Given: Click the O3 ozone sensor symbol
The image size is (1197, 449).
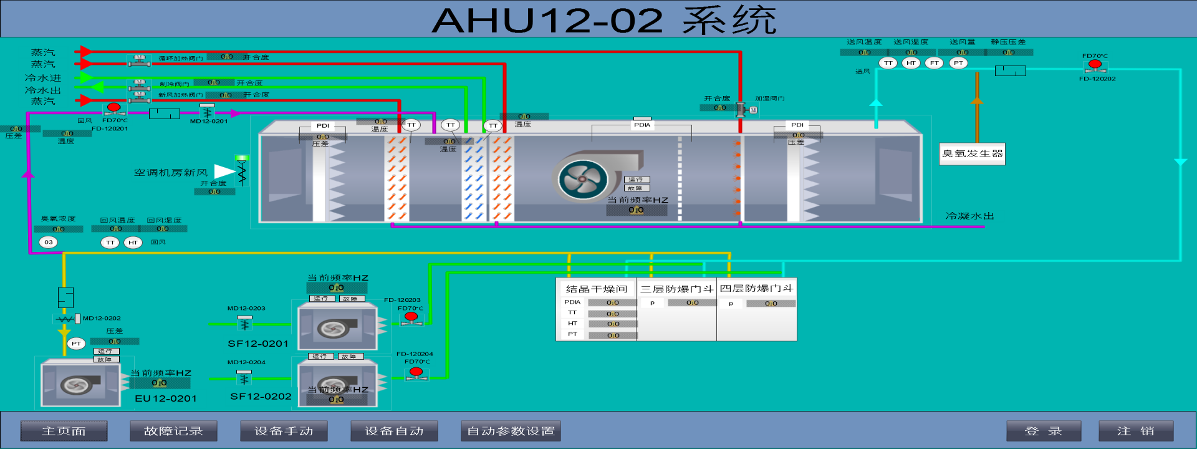Looking at the screenshot, I should pos(49,242).
